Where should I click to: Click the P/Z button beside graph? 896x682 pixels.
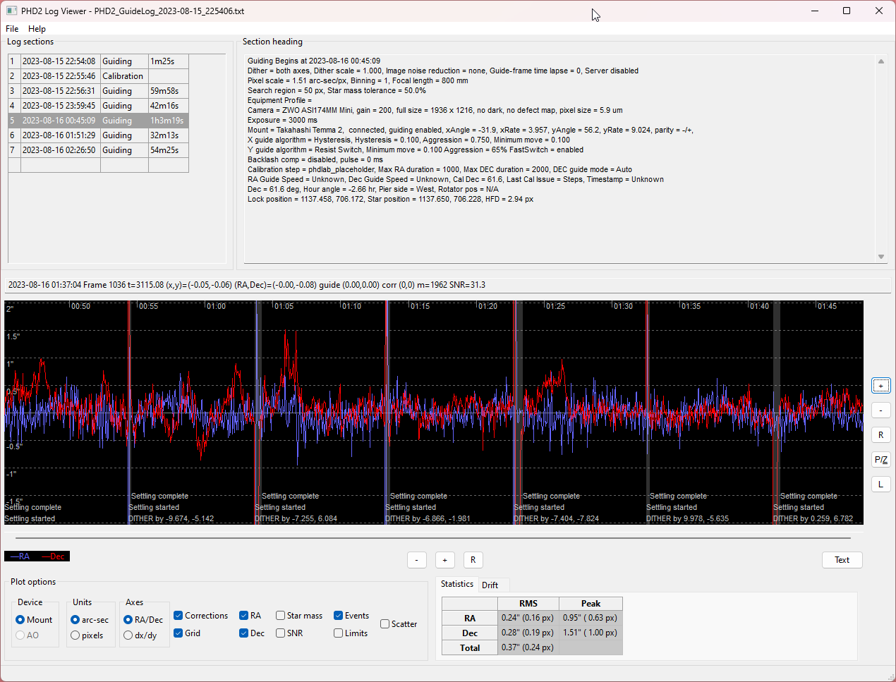point(880,460)
